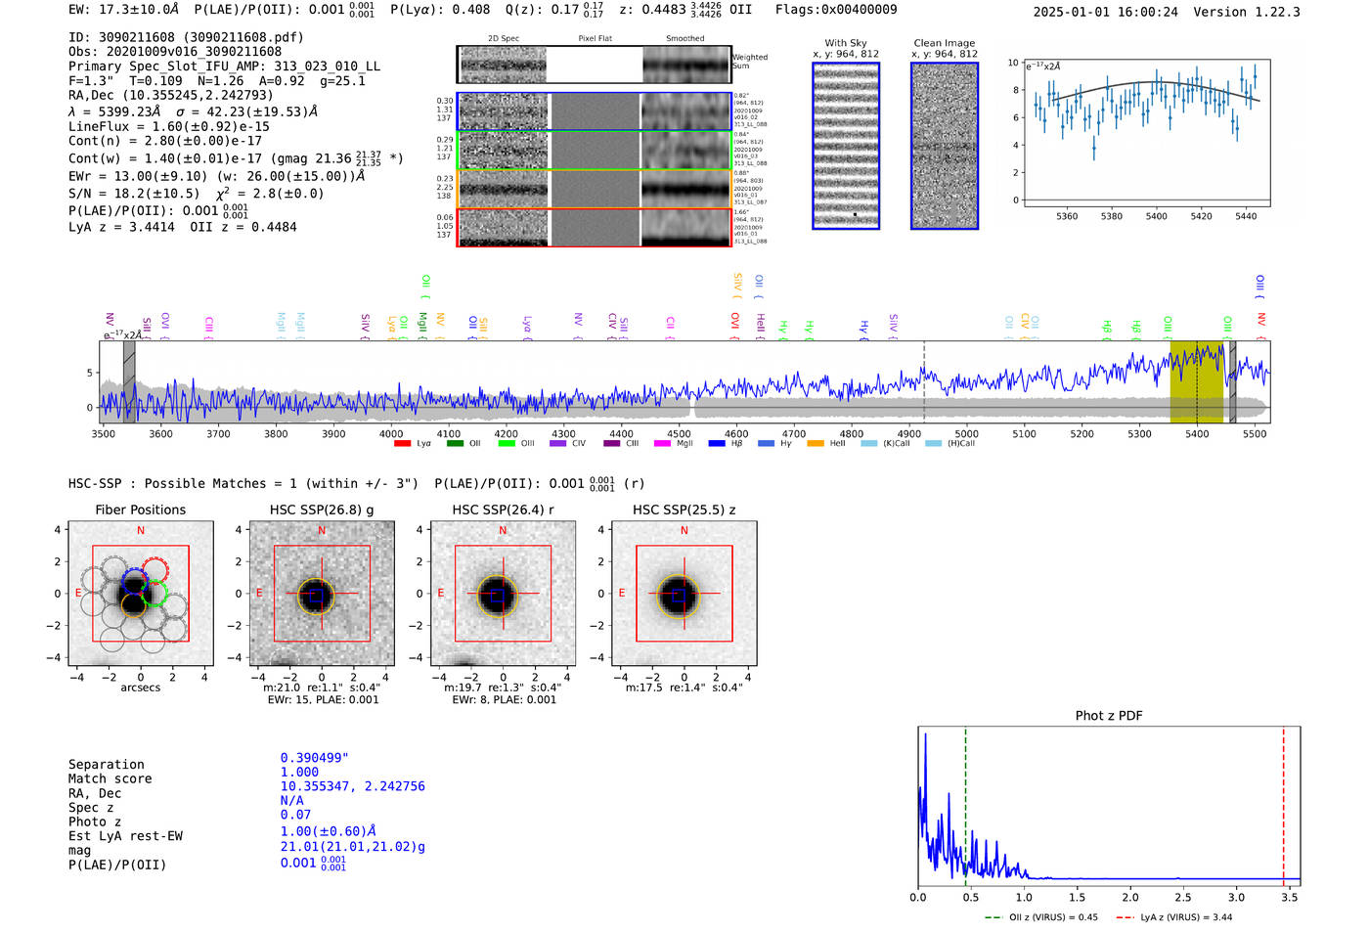The width and height of the screenshot is (1369, 932).
Task: Open the HSC SSP(25.5) z cutout
Action: (684, 594)
